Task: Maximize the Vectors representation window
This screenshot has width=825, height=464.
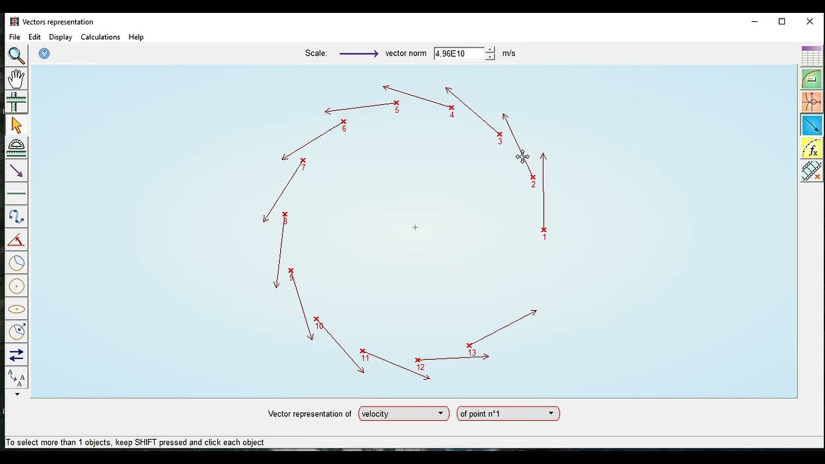Action: pyautogui.click(x=782, y=21)
